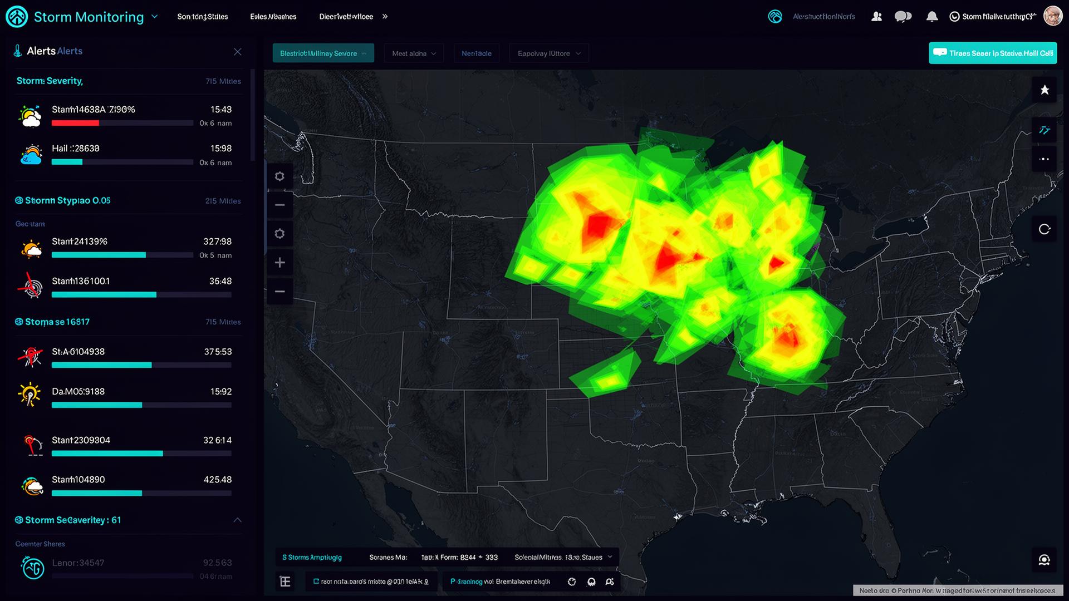
Task: Open the notifications bell icon
Action: coord(932,17)
